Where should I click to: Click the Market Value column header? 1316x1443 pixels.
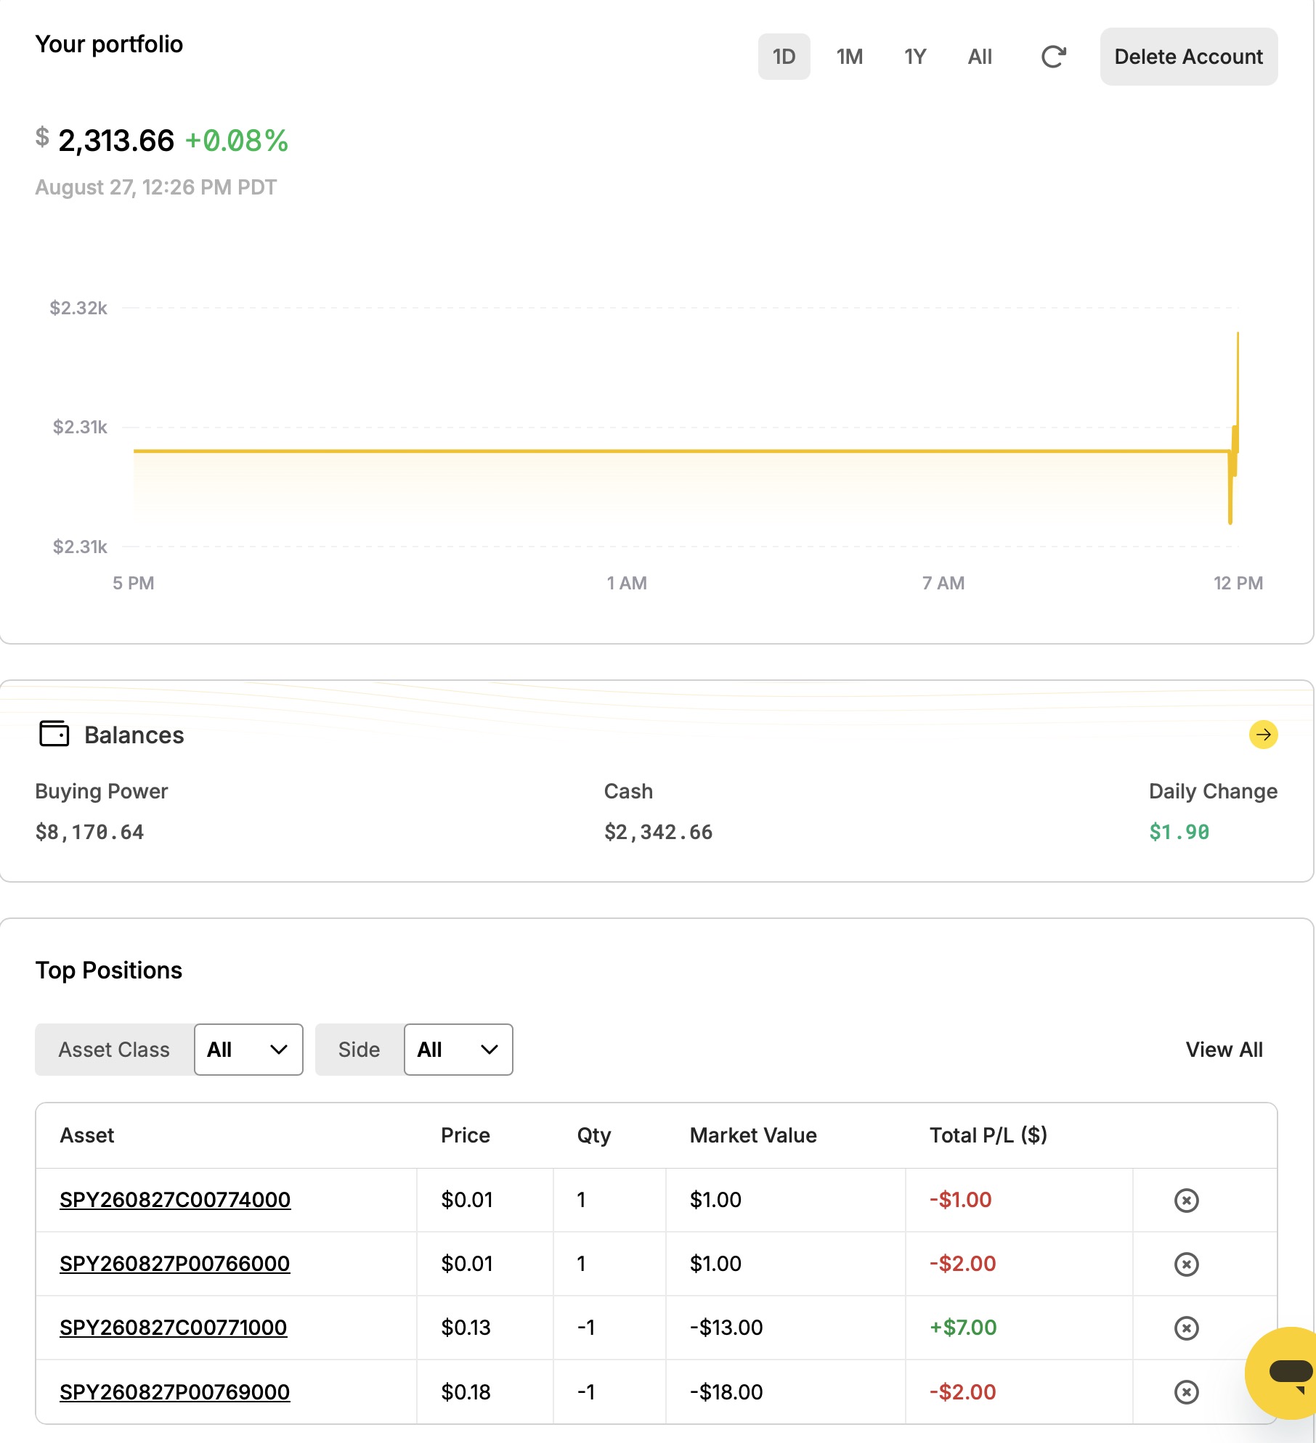(753, 1135)
